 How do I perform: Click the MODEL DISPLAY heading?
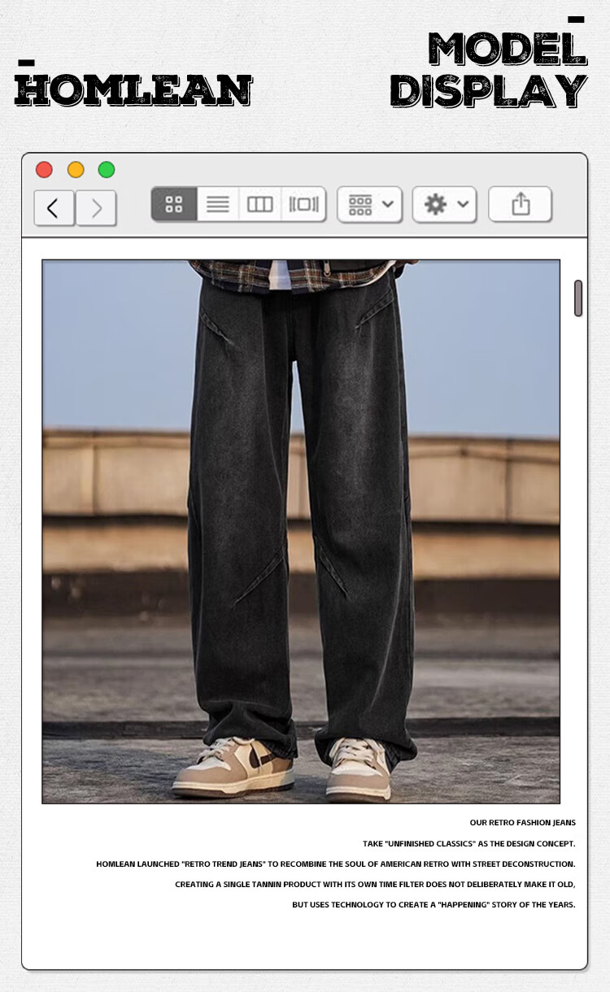488,72
